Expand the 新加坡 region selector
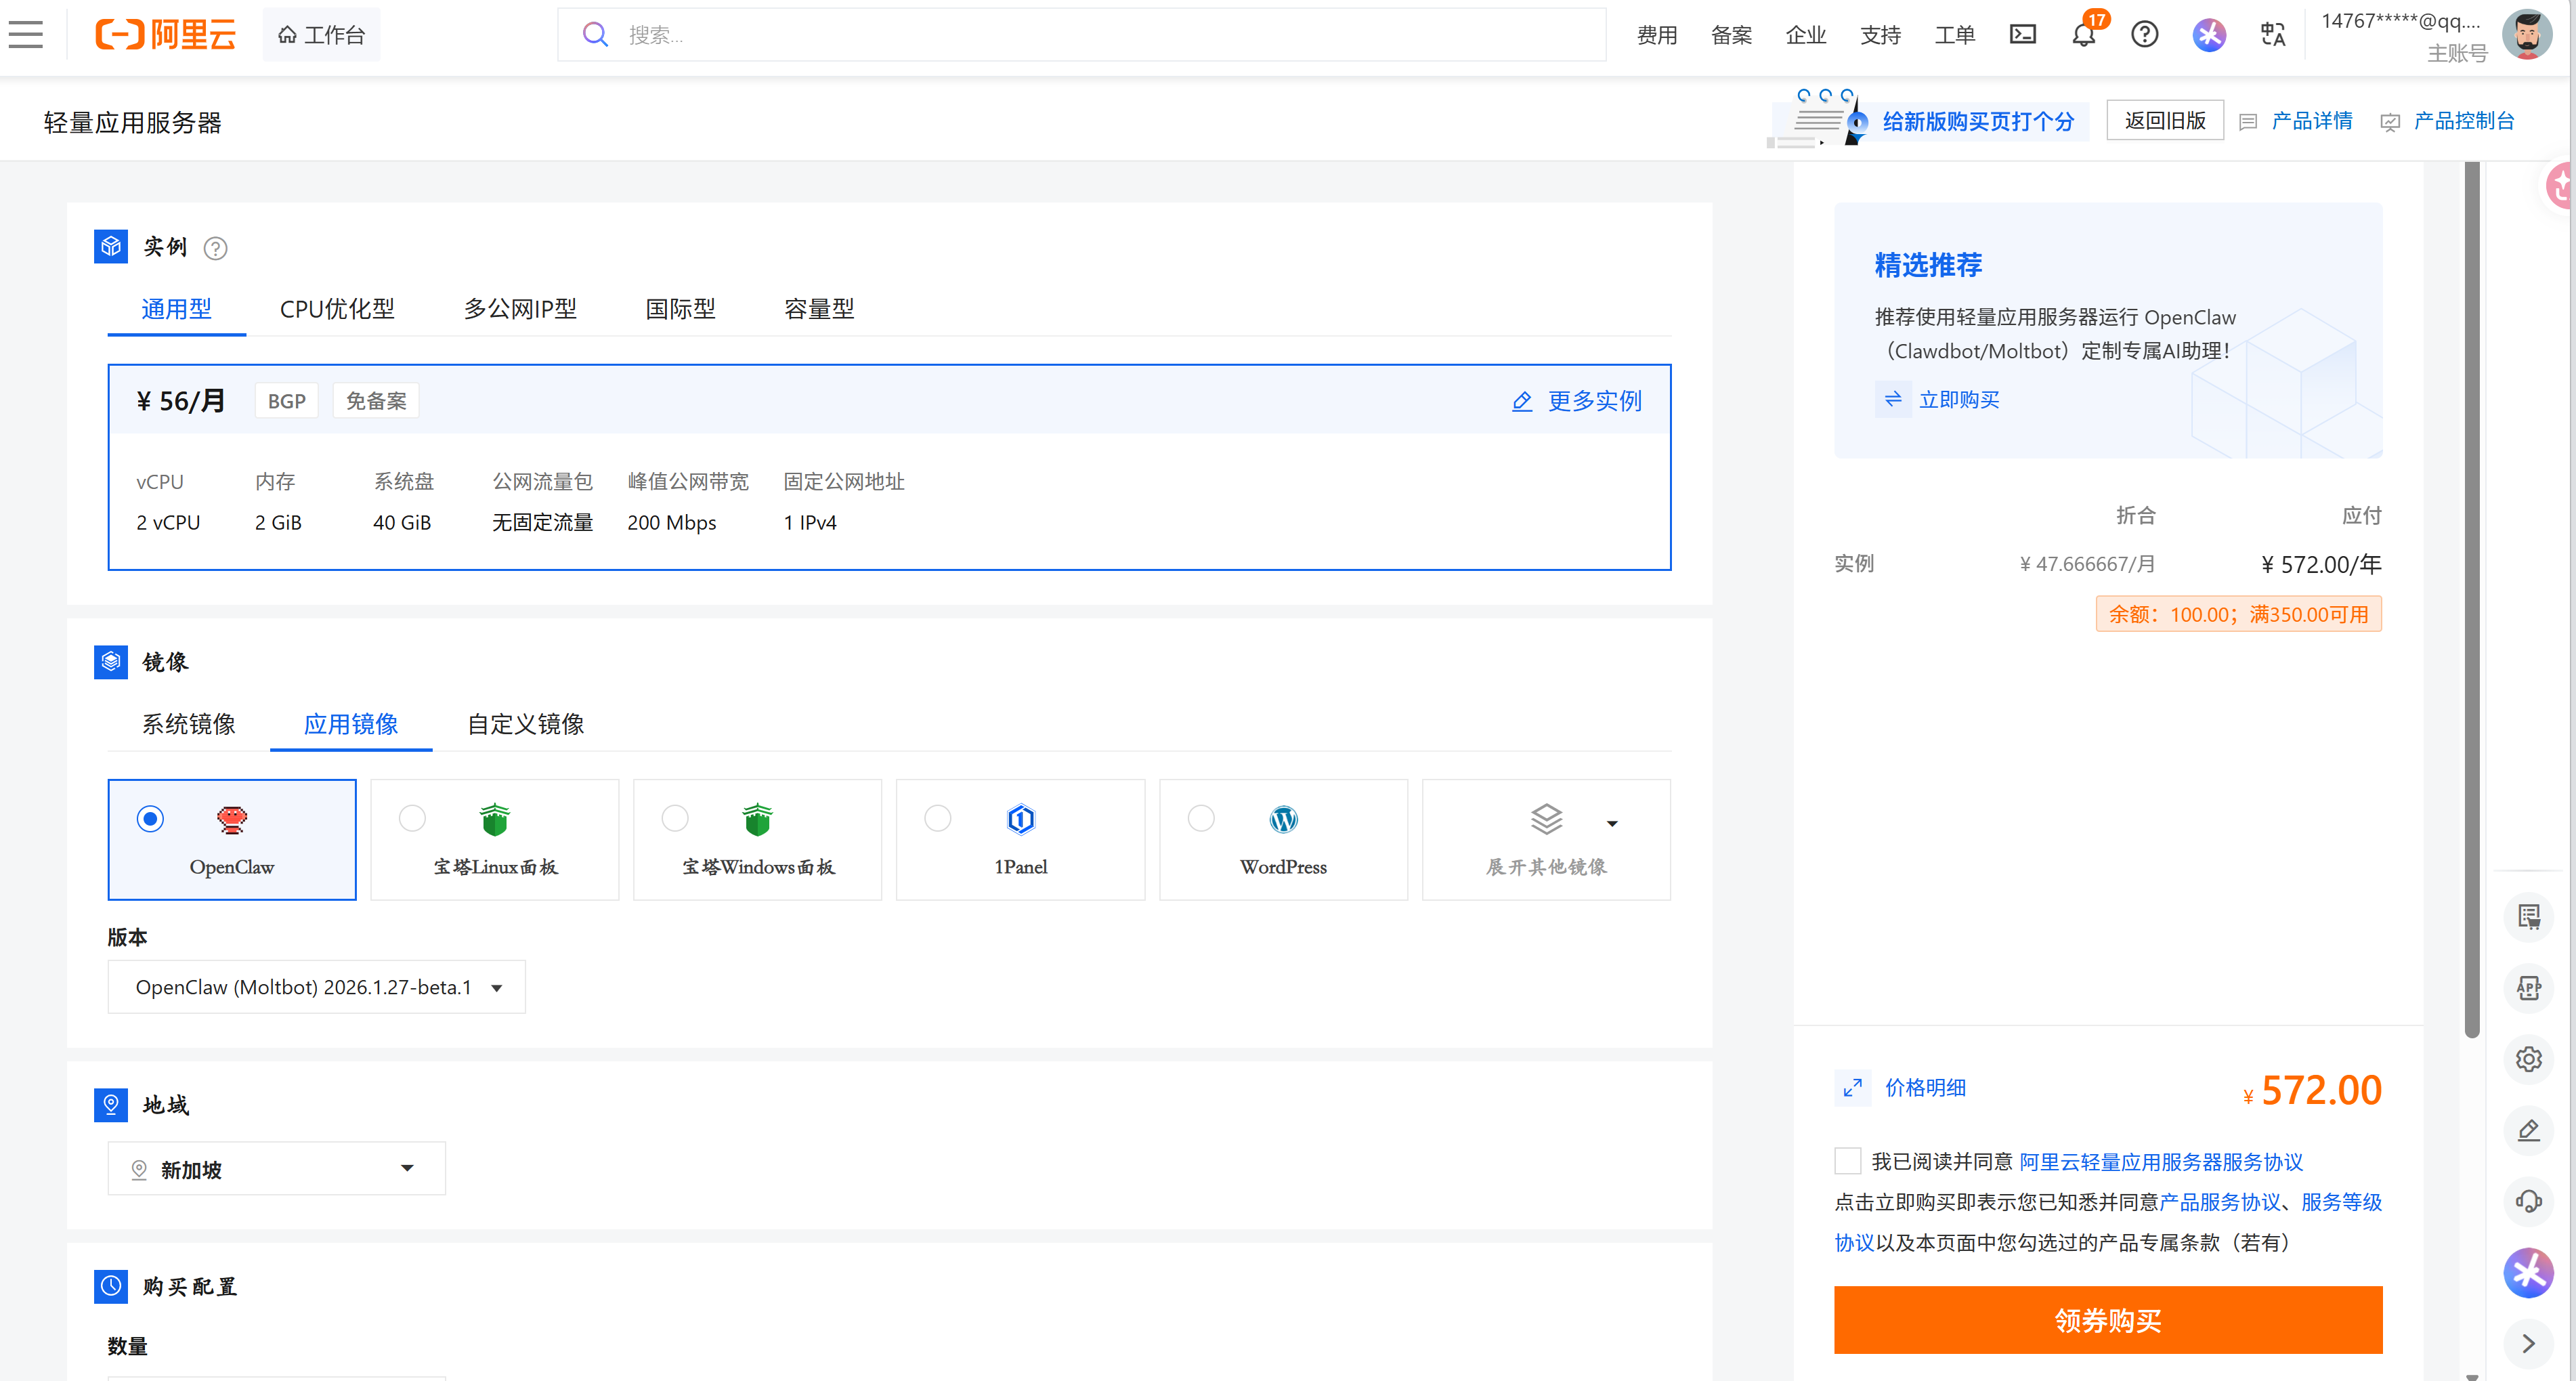Image resolution: width=2576 pixels, height=1381 pixels. point(275,1168)
